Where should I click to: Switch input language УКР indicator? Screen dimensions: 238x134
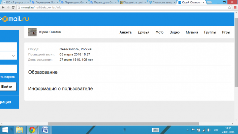(x=216, y=130)
